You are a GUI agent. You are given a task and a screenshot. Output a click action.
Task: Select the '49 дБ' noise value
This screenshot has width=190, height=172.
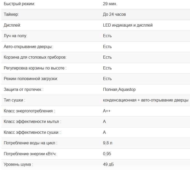tap(109, 165)
